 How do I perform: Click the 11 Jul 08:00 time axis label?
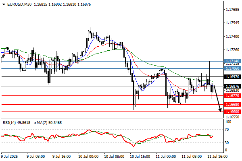192,157
